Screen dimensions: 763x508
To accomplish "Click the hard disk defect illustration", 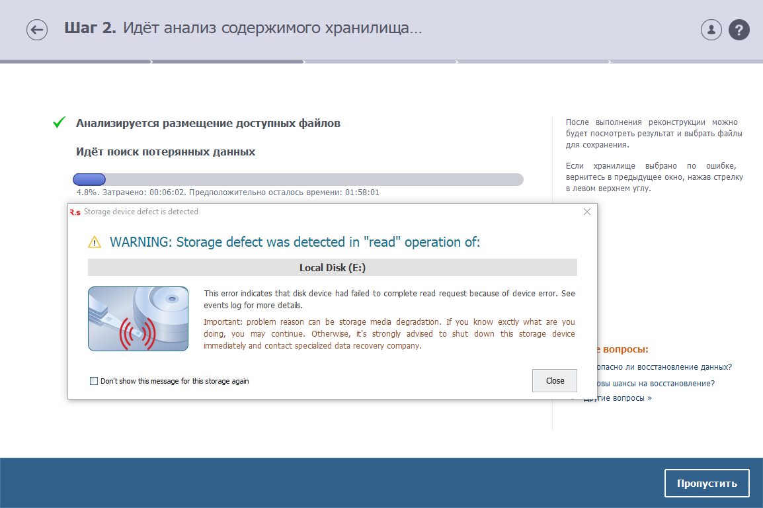I will click(138, 319).
